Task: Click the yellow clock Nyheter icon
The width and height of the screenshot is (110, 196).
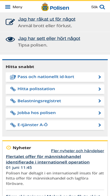Action: pos(9,148)
